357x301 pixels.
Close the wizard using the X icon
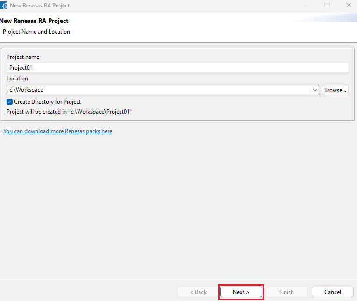point(348,6)
